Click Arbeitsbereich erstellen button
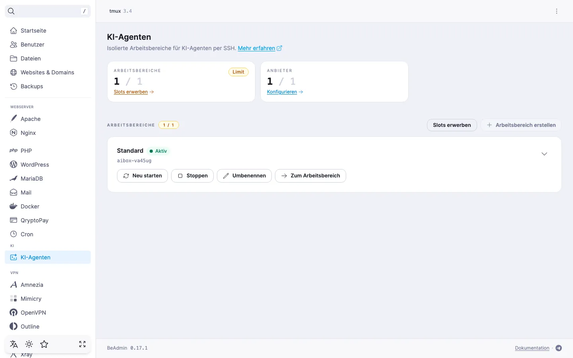Viewport: 573px width, 358px height. pos(521,125)
